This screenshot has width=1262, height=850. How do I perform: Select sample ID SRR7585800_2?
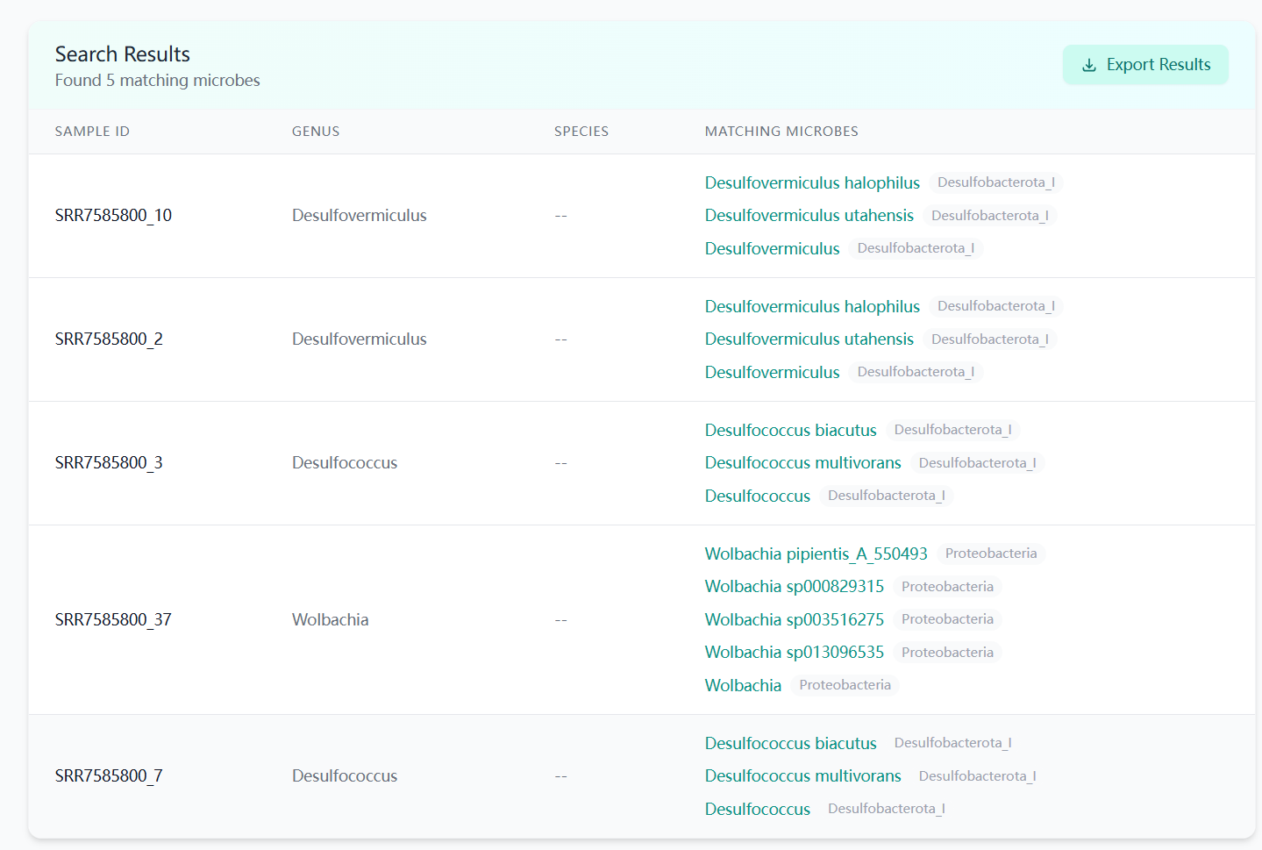[x=109, y=339]
